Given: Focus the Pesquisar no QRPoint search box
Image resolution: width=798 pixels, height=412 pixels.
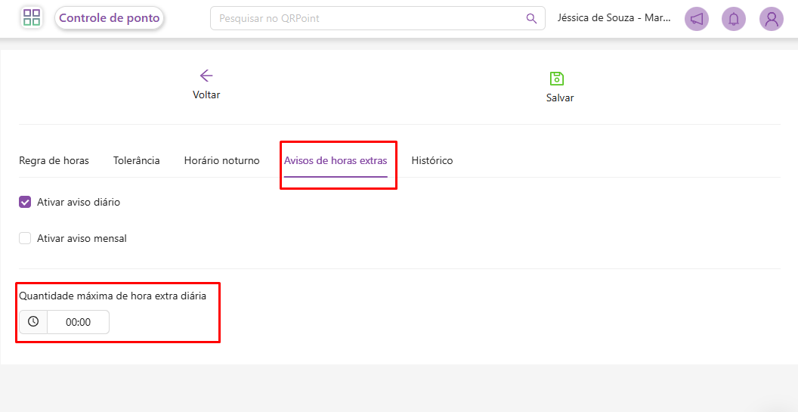Looking at the screenshot, I should click(x=370, y=18).
